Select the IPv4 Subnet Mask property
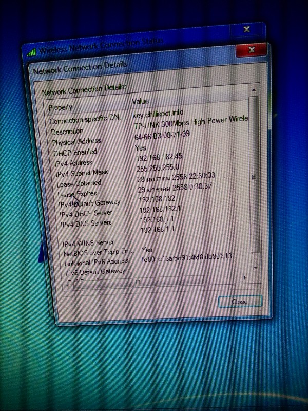Image resolution: width=308 pixels, height=411 pixels. pos(82,173)
